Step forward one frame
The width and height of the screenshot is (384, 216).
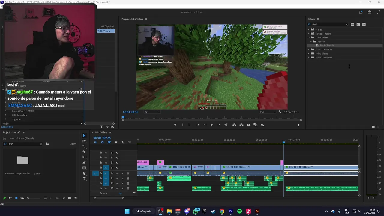[219, 125]
